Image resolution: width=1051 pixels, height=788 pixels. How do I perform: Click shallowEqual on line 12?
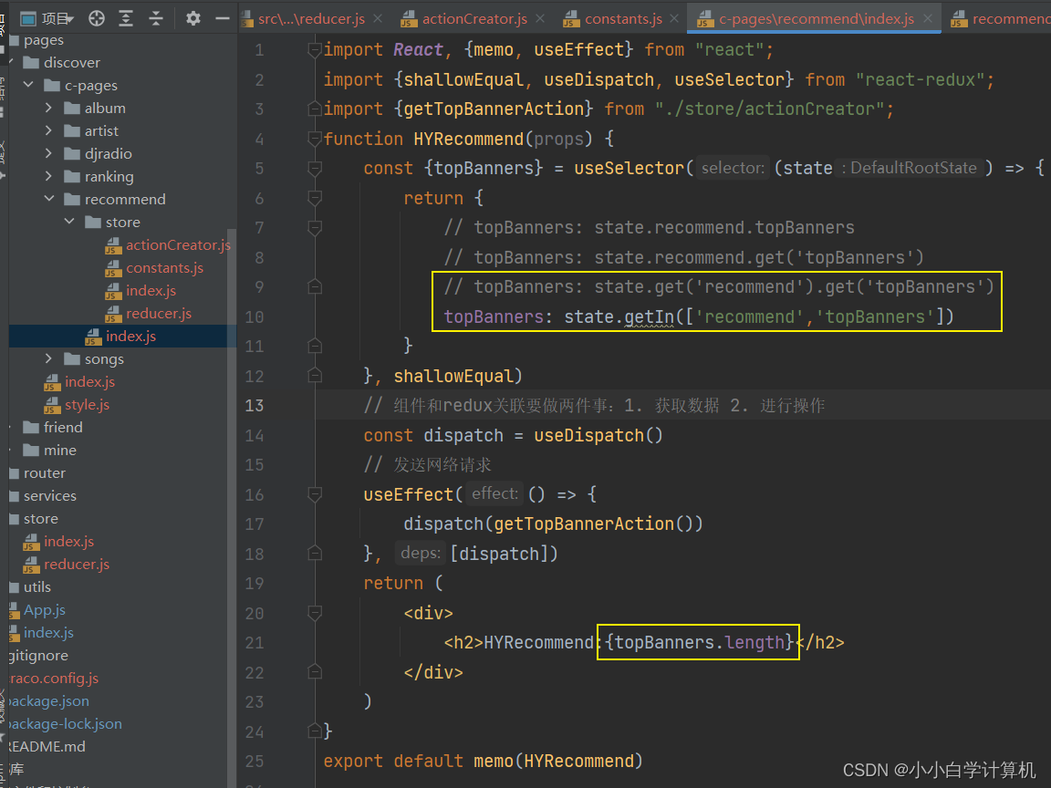pos(453,376)
